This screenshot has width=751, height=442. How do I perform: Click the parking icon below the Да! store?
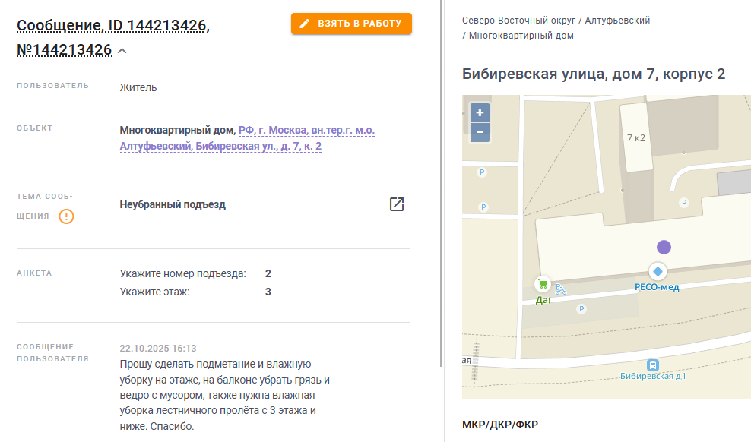(581, 309)
